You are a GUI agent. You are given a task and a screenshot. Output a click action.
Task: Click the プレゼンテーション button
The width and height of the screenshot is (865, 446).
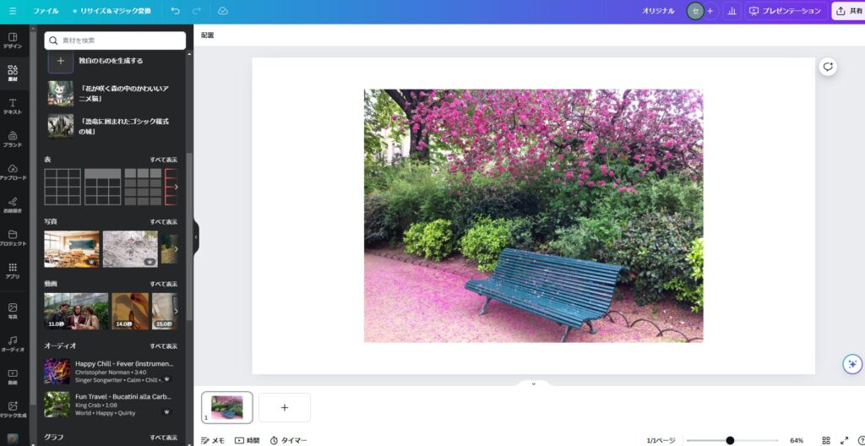pos(785,11)
